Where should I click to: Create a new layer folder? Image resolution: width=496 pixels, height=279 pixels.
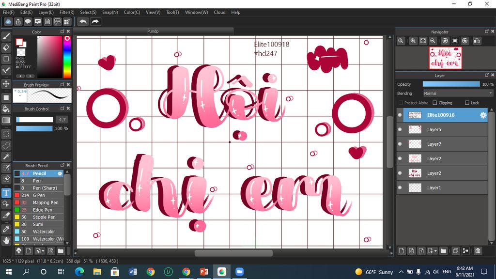(x=443, y=251)
